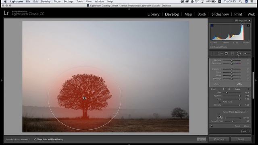Click the large bottom Reset button
The image size is (258, 145).
click(241, 139)
